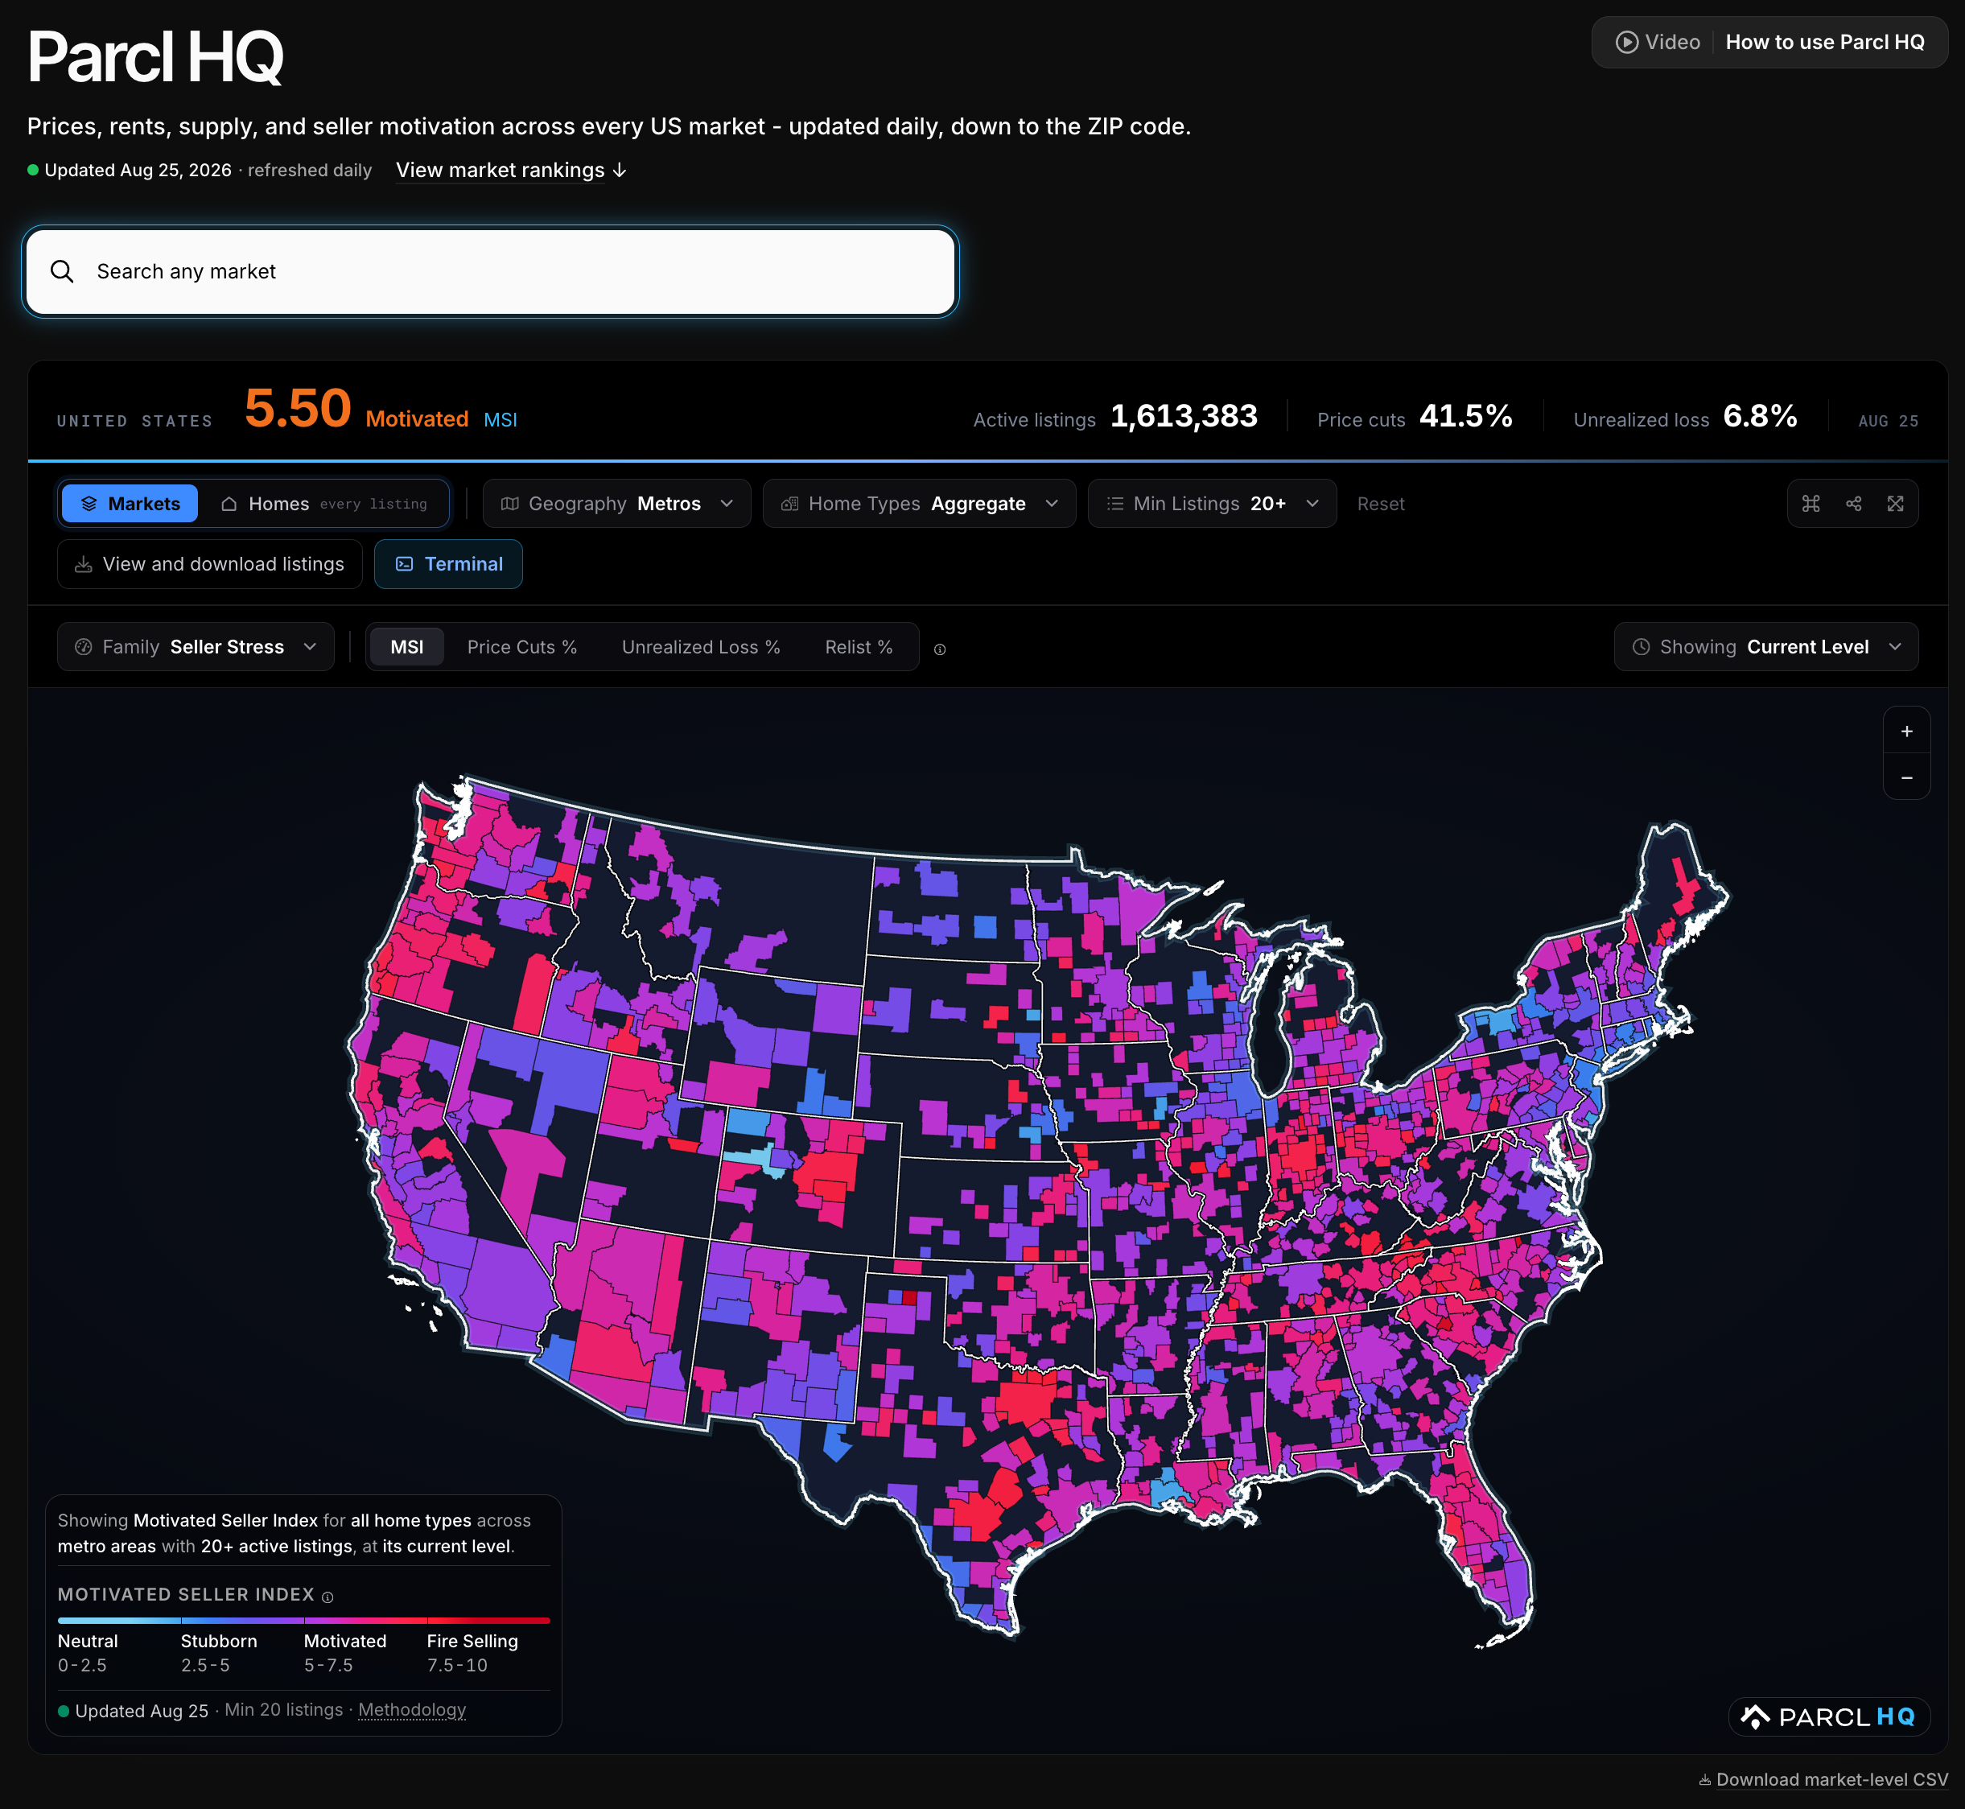1965x1809 pixels.
Task: Select the Unrealized Loss % tab
Action: tap(701, 647)
